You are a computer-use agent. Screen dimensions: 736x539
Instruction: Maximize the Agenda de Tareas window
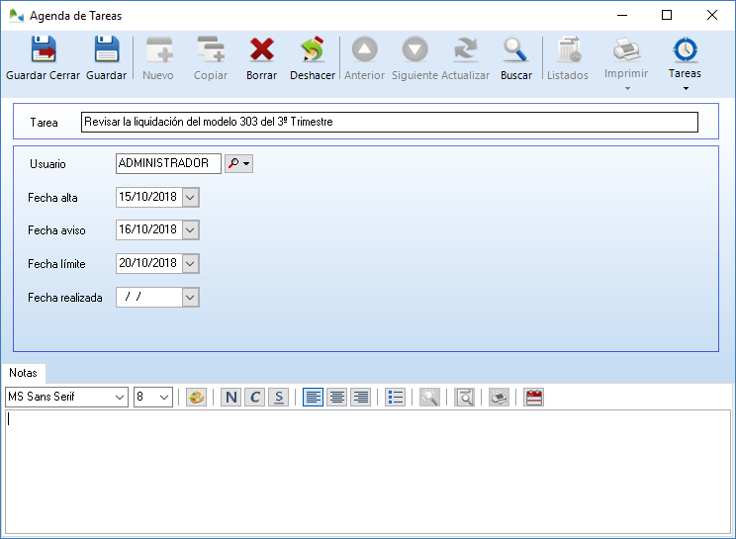pos(667,16)
